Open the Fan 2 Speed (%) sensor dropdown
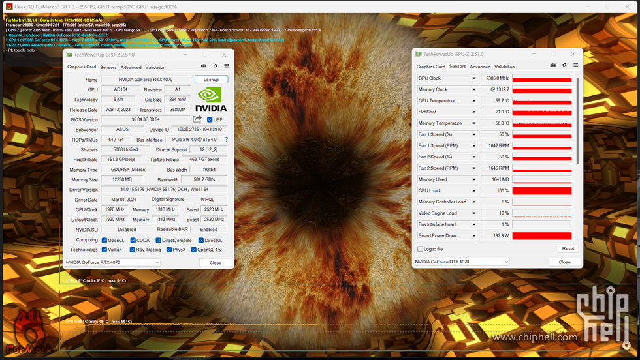The height and width of the screenshot is (360, 640). pyautogui.click(x=474, y=157)
